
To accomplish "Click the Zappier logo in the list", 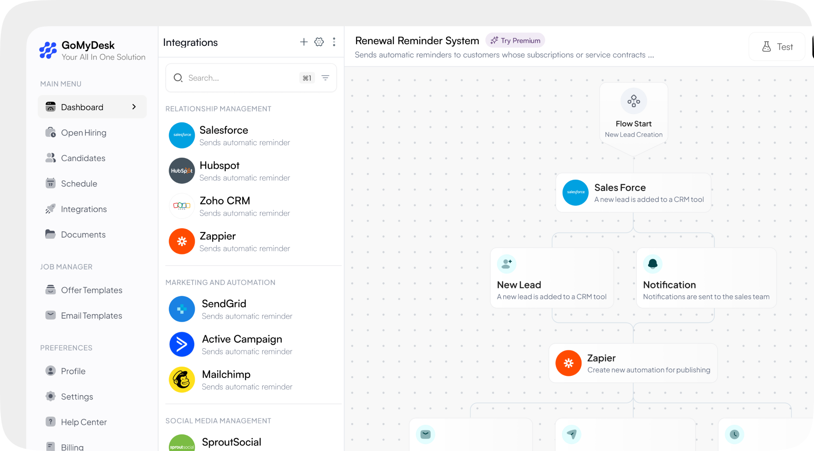I will pos(182,241).
